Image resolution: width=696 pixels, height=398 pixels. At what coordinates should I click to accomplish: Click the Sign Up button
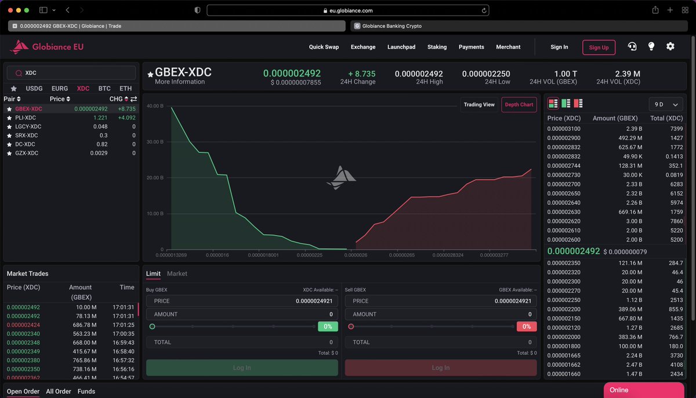599,48
